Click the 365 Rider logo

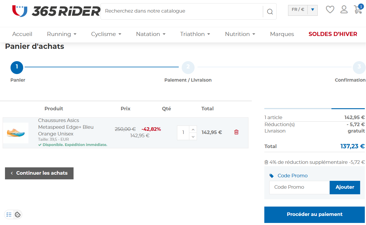coord(56,11)
